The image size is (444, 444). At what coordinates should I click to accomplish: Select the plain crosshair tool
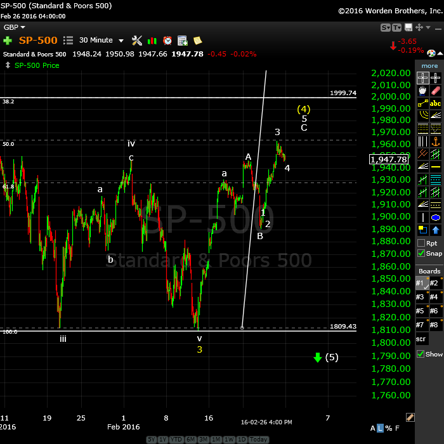click(x=435, y=78)
